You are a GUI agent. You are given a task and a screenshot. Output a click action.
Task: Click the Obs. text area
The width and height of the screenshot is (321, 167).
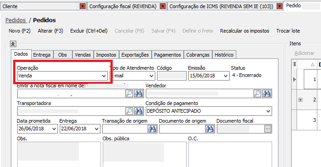[59, 154]
